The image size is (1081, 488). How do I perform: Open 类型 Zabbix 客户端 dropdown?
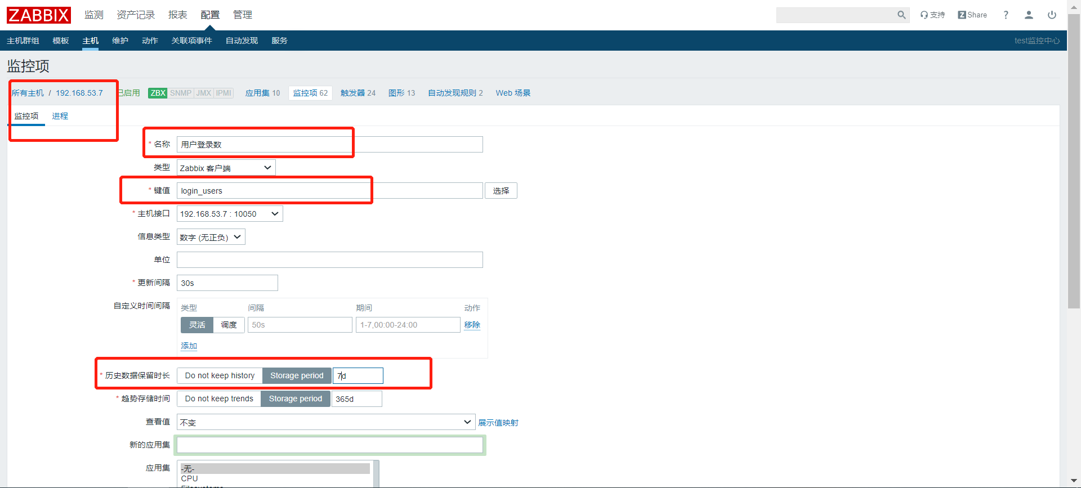tap(226, 168)
